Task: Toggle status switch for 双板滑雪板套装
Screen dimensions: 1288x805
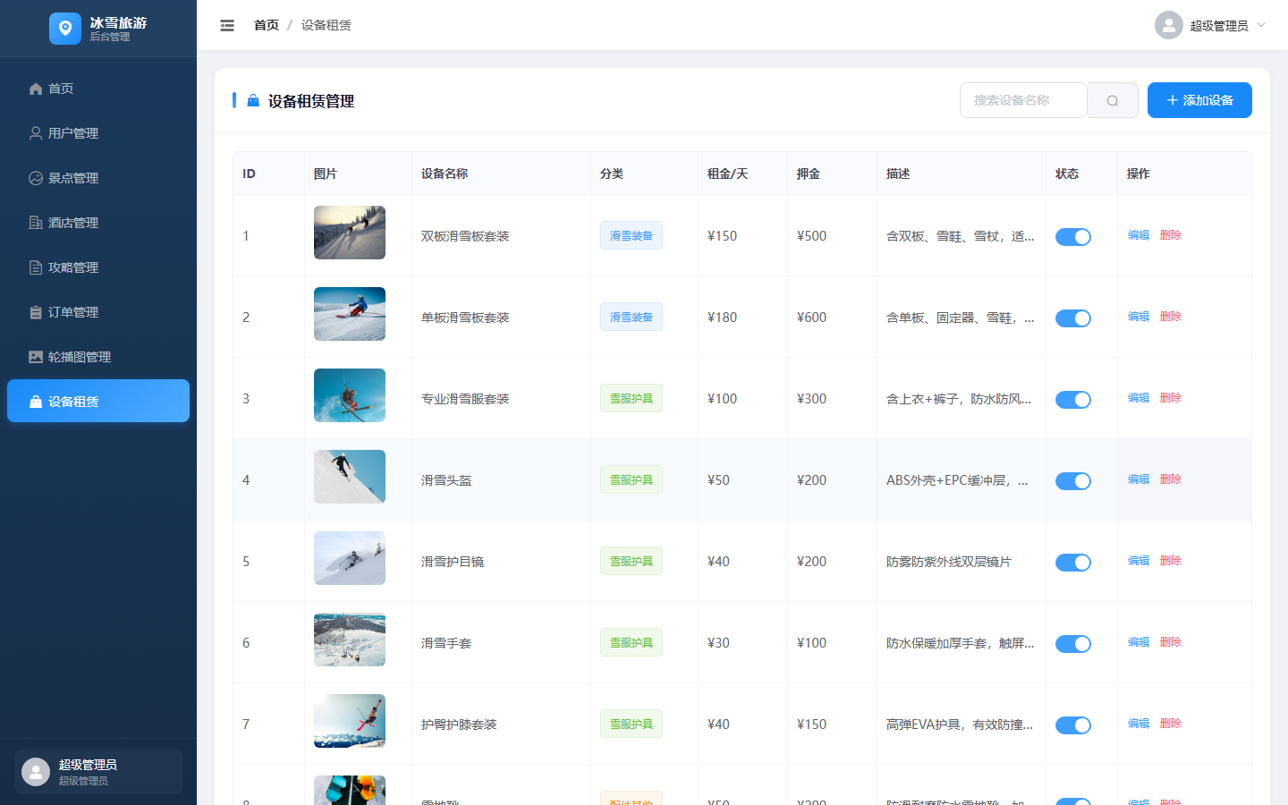Action: (x=1073, y=237)
